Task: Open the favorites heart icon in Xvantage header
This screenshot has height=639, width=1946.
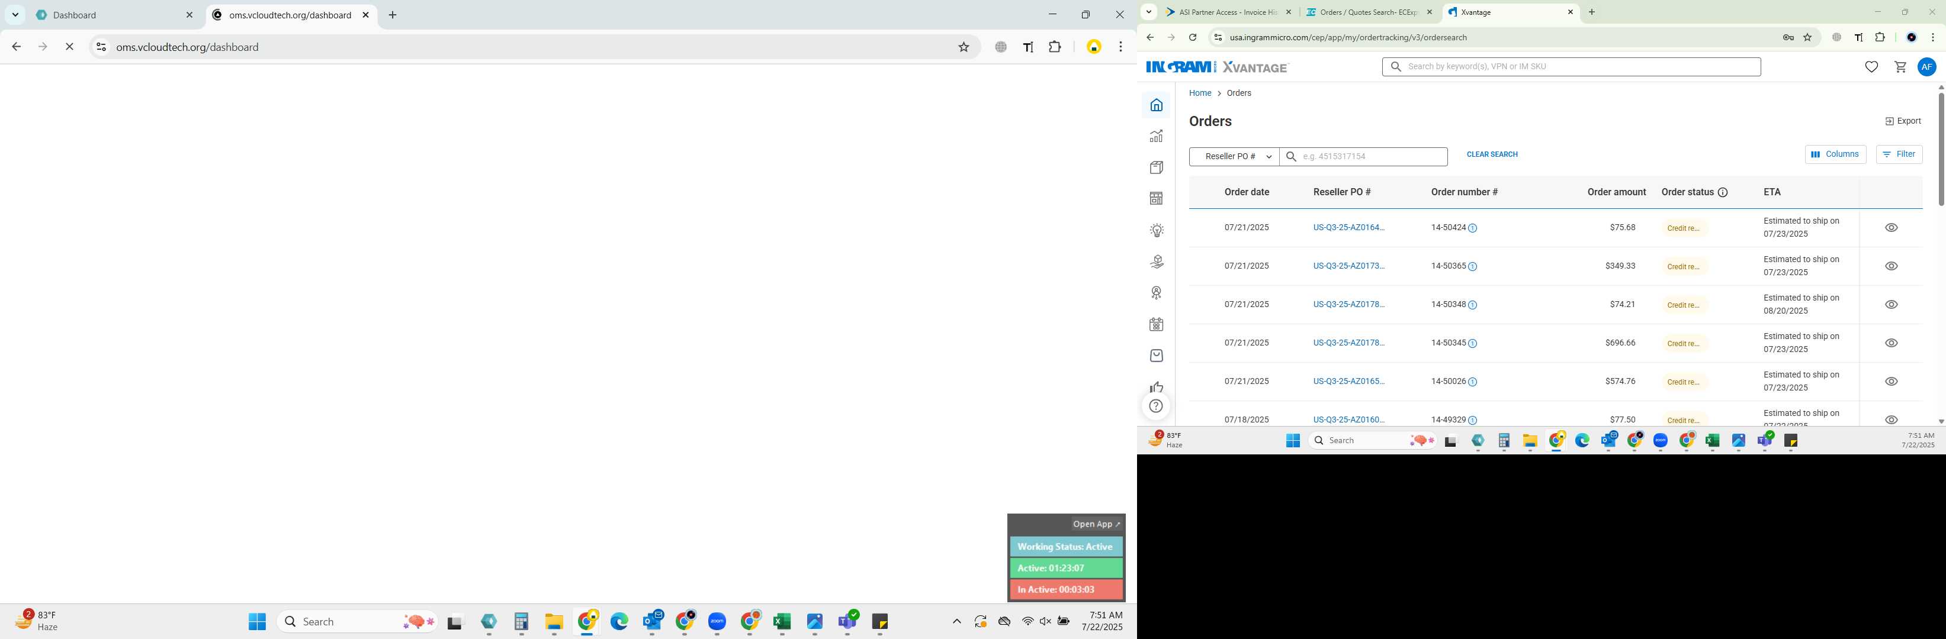Action: click(x=1871, y=67)
